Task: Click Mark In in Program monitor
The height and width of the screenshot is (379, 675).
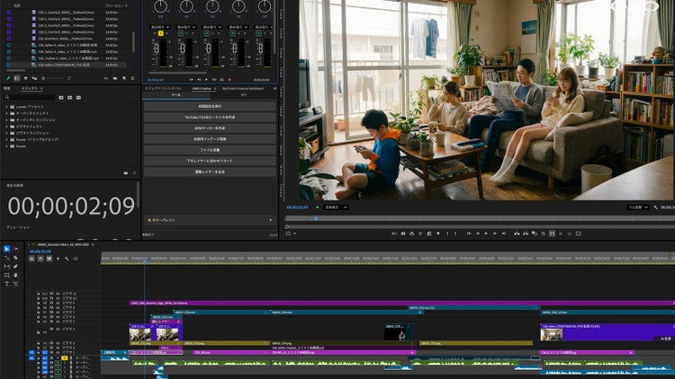Action: click(447, 234)
